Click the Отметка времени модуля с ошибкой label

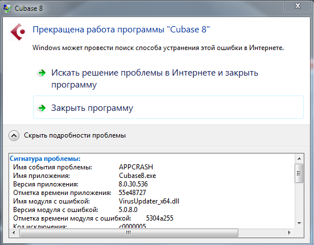pyautogui.click(x=72, y=218)
